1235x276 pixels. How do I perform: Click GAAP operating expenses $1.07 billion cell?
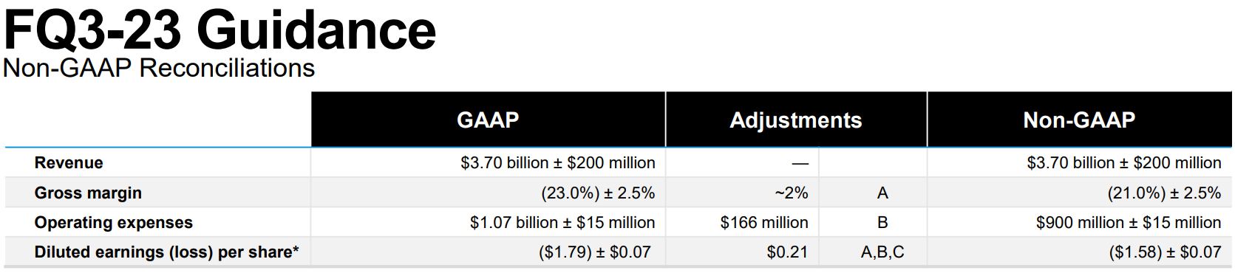tap(562, 222)
